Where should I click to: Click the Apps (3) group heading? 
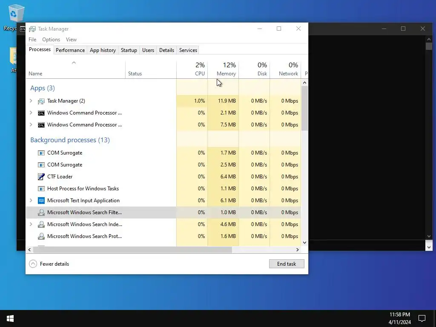43,88
